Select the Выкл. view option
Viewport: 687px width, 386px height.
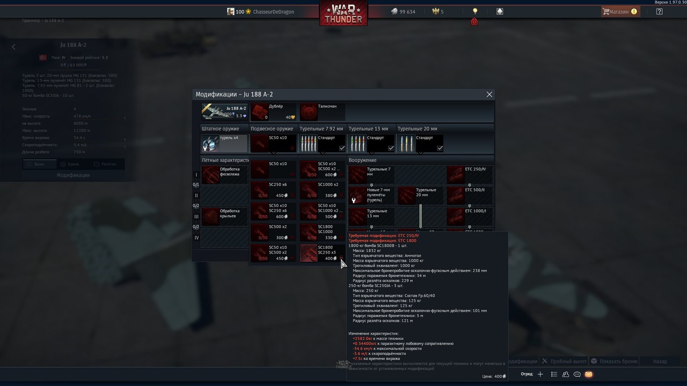(40, 164)
